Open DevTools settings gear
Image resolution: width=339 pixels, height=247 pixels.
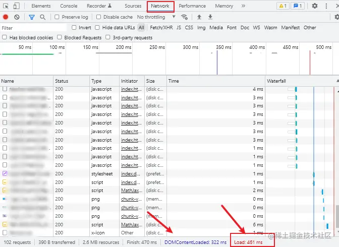point(314,6)
